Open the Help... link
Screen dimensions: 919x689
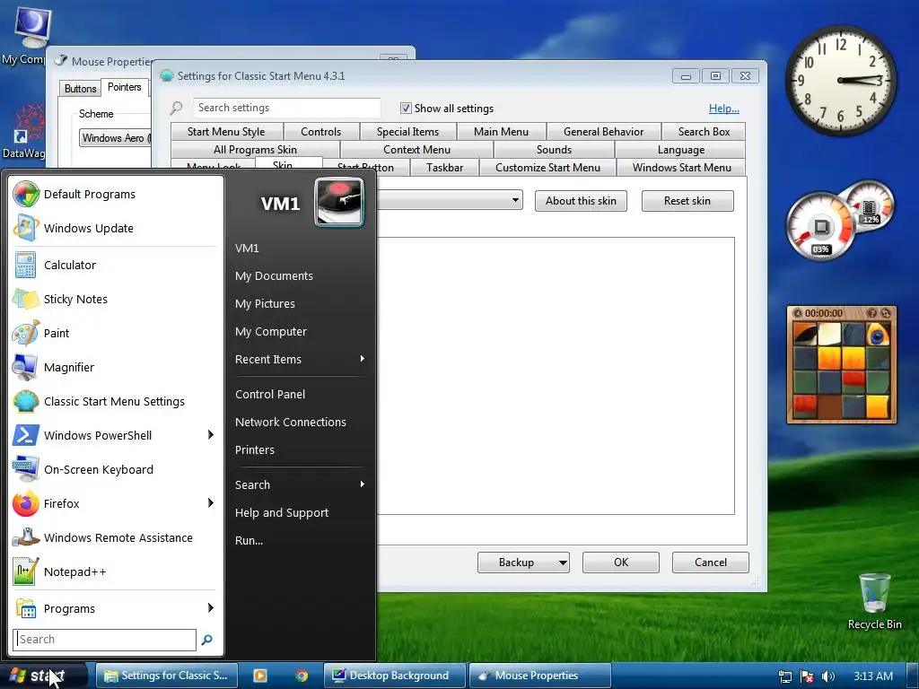(x=724, y=109)
